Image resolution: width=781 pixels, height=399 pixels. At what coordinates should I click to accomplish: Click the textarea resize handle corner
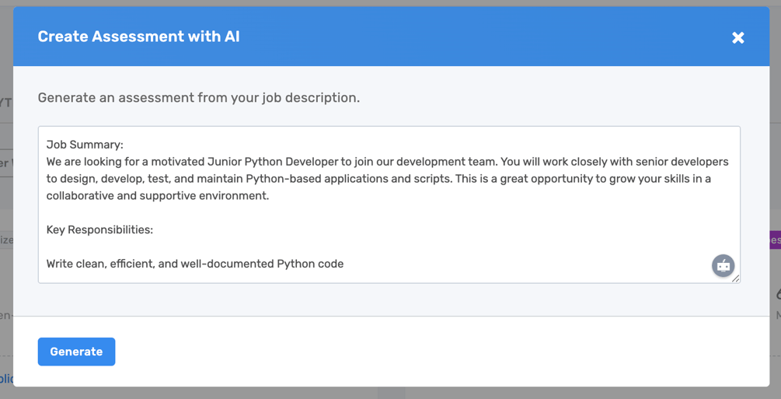pos(736,278)
